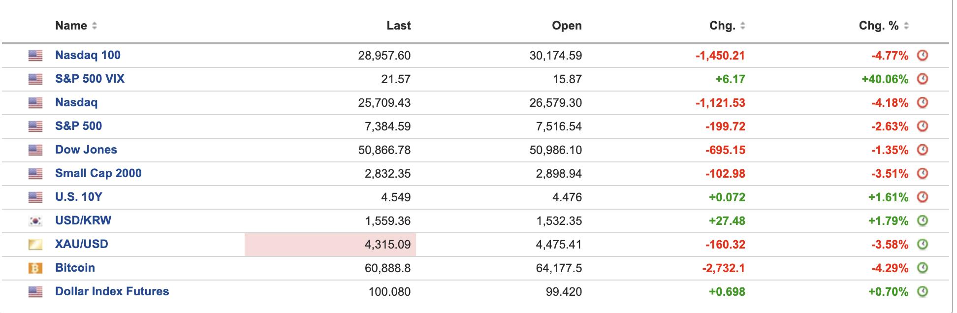Click the red clock icon for Nasdaq 100
Image resolution: width=957 pixels, height=313 pixels.
click(923, 55)
